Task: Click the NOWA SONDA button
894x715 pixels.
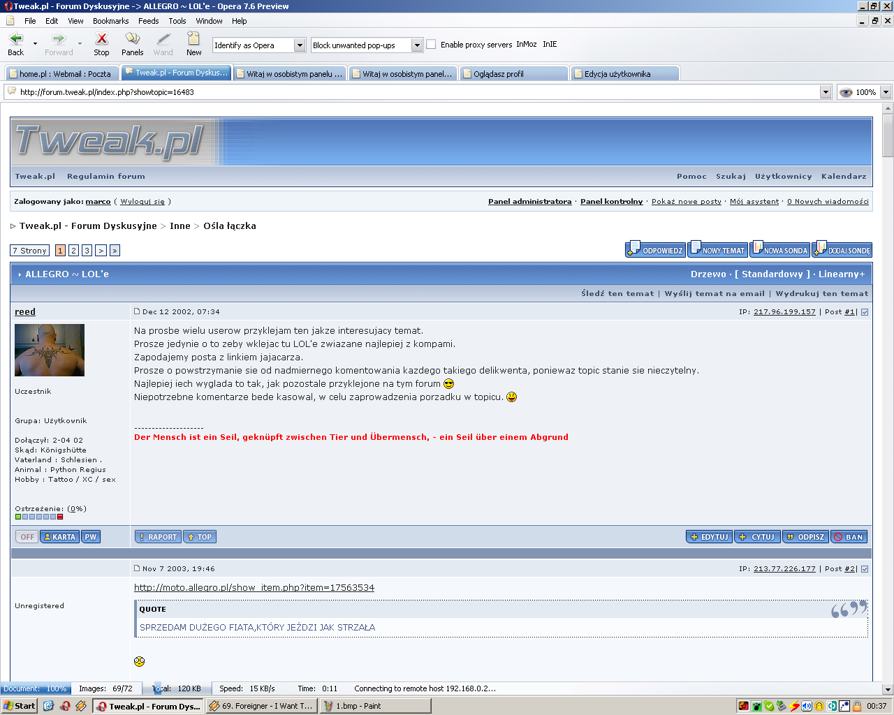Action: 780,249
